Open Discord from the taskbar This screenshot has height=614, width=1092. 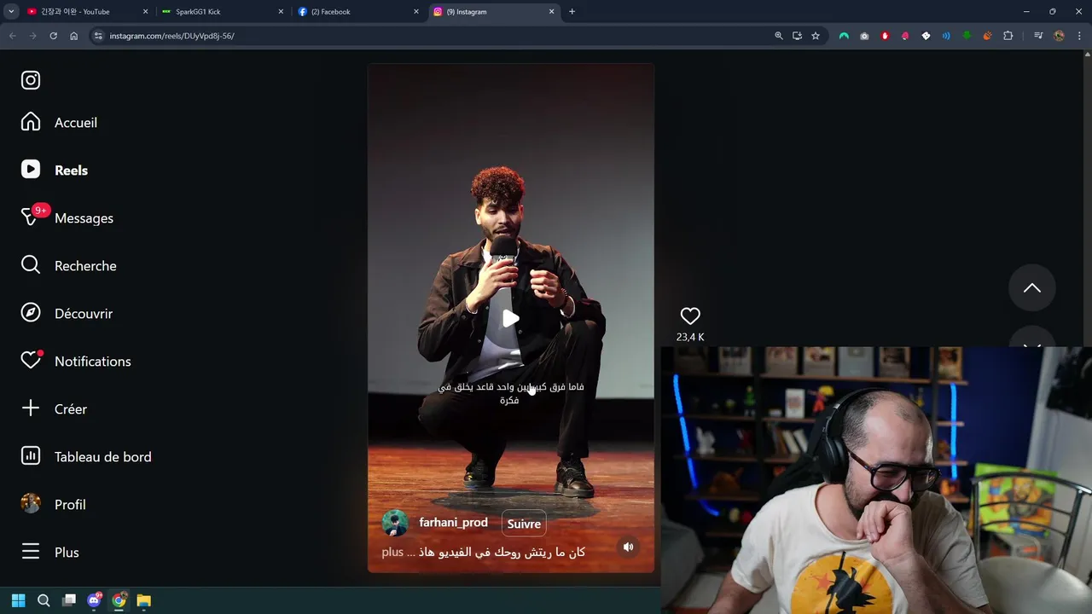point(94,600)
